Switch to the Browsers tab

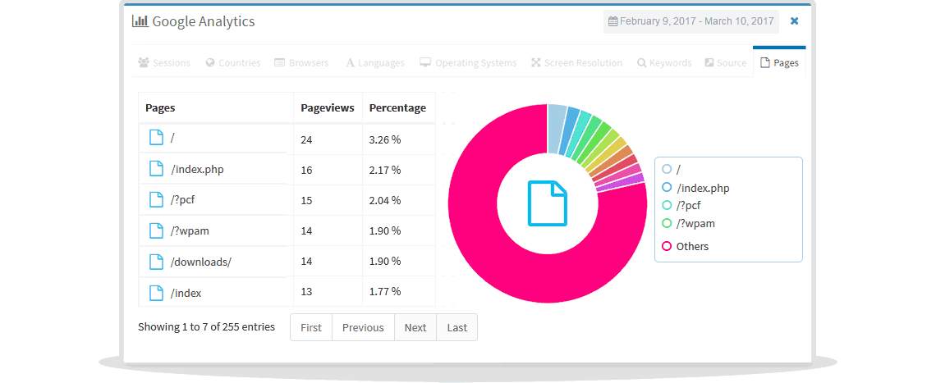tap(301, 62)
